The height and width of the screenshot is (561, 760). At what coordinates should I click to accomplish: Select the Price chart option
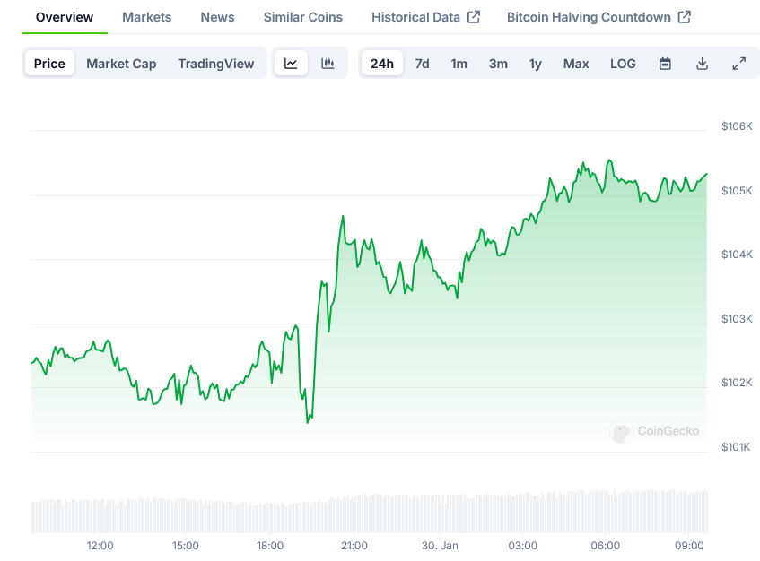coord(49,64)
